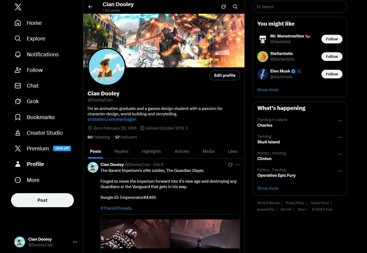The width and height of the screenshot is (367, 253).
Task: Open options for Operation Epic Fury
Action: (340, 171)
